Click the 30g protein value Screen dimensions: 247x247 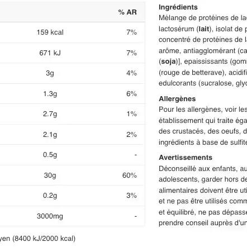pyautogui.click(x=50, y=175)
